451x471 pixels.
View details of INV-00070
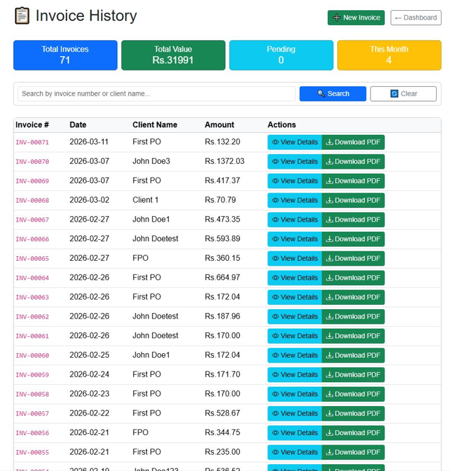pos(295,161)
